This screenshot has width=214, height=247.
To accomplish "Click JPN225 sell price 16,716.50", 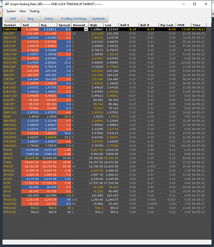I will [x=30, y=166].
